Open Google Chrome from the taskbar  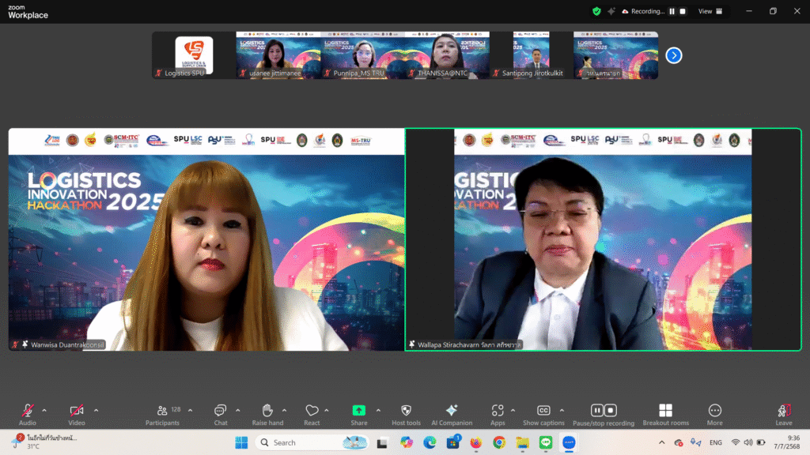tap(499, 442)
